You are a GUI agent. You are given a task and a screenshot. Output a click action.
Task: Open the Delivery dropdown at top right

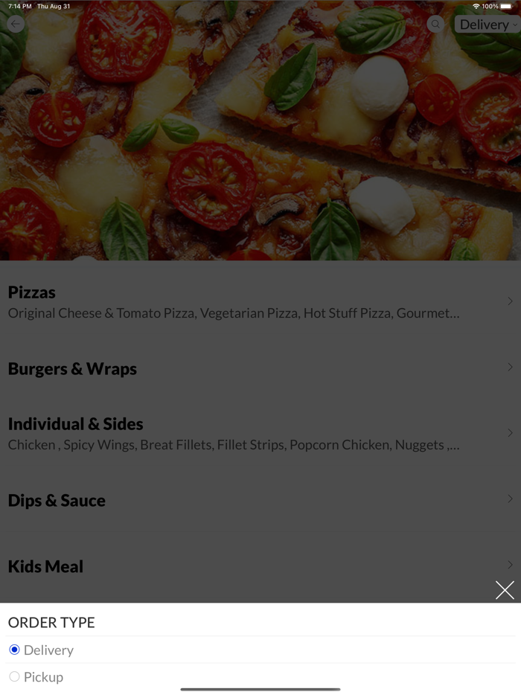[x=488, y=24]
